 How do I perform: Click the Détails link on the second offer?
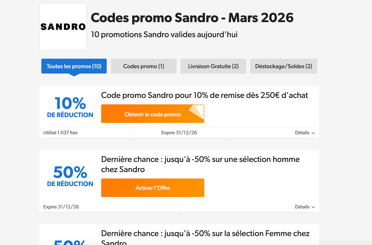[x=302, y=207]
